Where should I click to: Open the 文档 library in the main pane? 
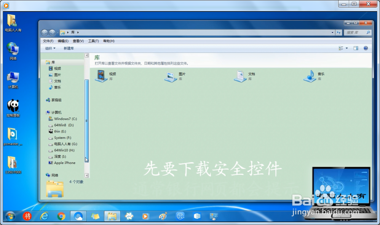244,76
